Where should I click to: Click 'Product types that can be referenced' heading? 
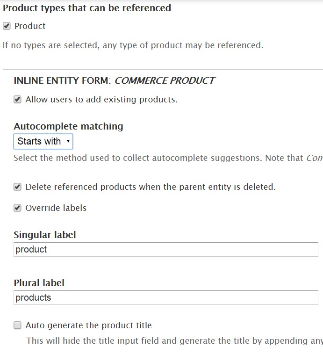pyautogui.click(x=87, y=8)
